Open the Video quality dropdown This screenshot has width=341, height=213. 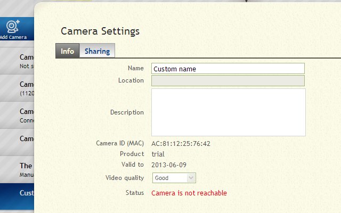174,178
